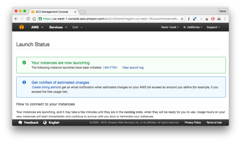Click the green checkmark success icon

coord(24,63)
